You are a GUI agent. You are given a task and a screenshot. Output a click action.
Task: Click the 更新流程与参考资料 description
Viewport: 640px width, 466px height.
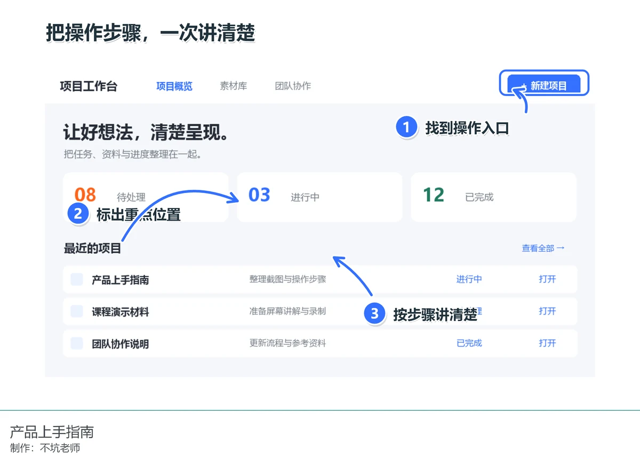tap(287, 343)
